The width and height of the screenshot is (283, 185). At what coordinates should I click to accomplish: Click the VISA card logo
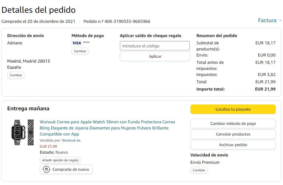point(77,43)
